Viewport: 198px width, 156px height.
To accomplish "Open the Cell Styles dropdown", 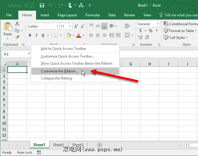I will point(176,38).
